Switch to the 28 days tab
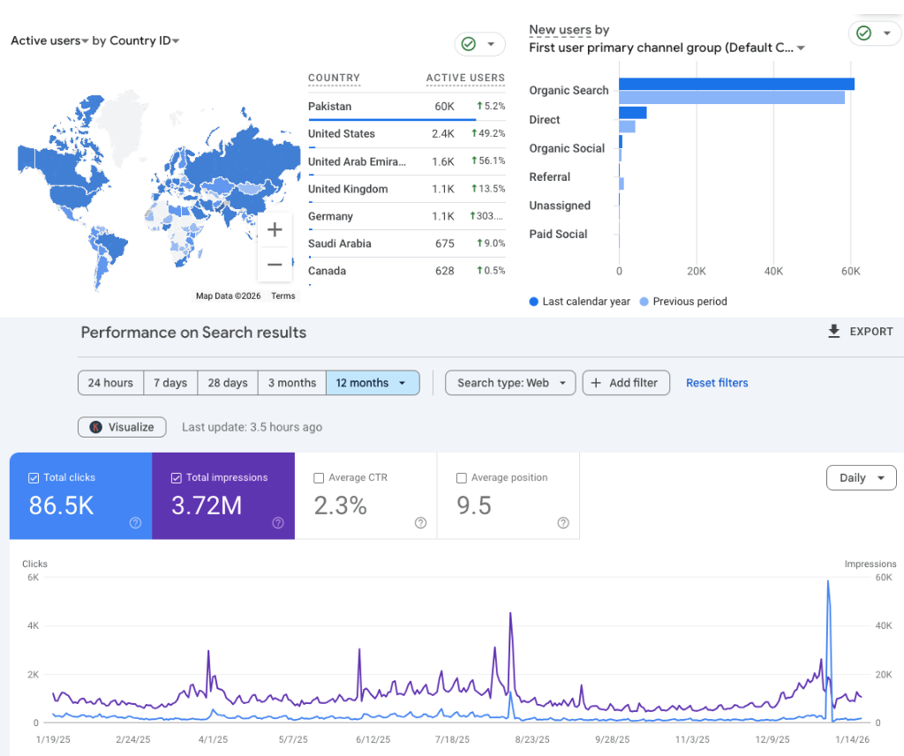 (x=227, y=383)
